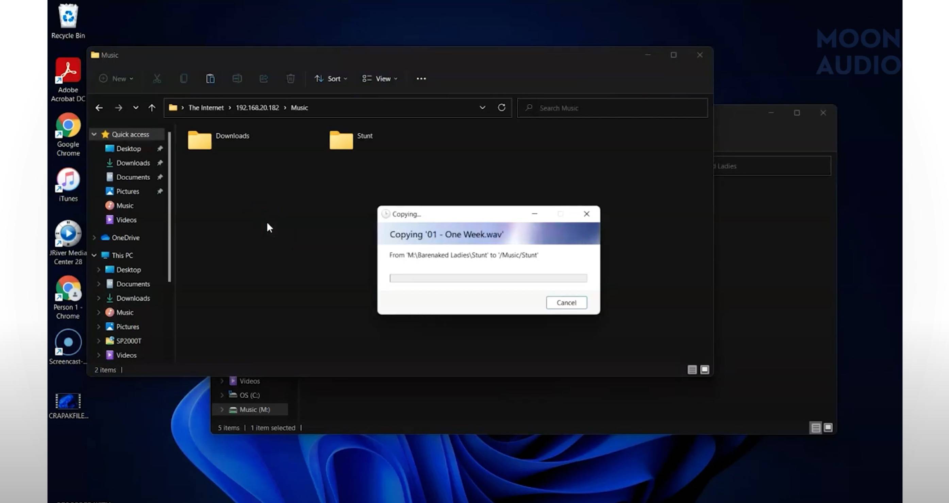Click the Delete trash icon
This screenshot has width=949, height=503.
[290, 79]
